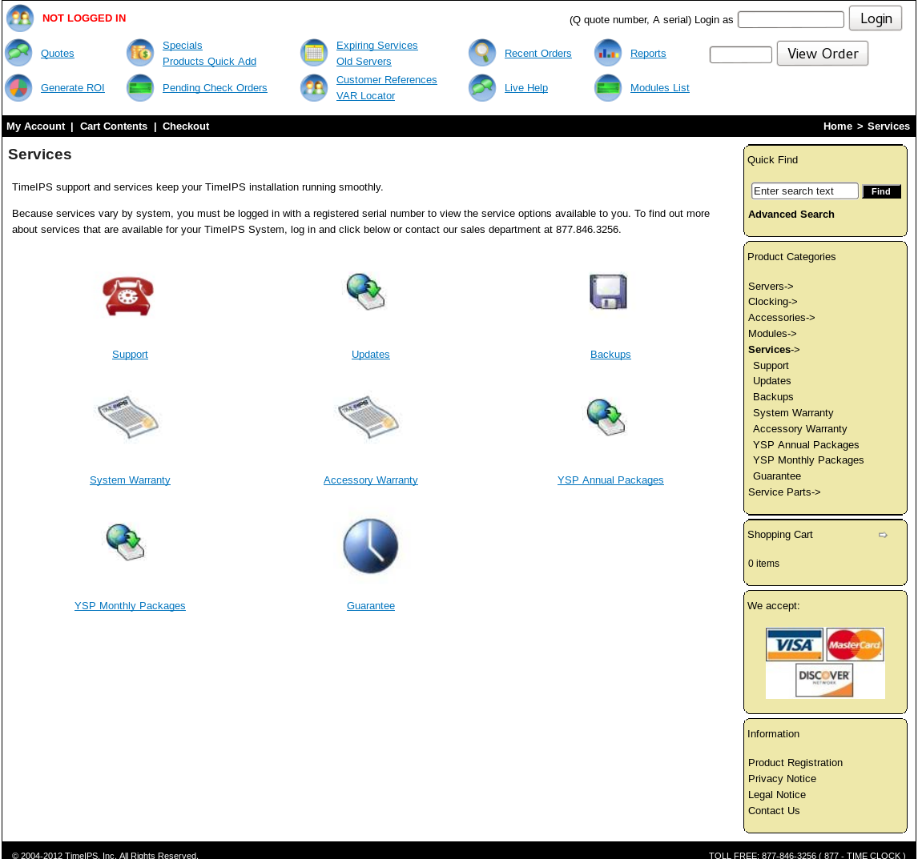The height and width of the screenshot is (859, 918).
Task: Open Product Registration under Information
Action: coord(795,763)
